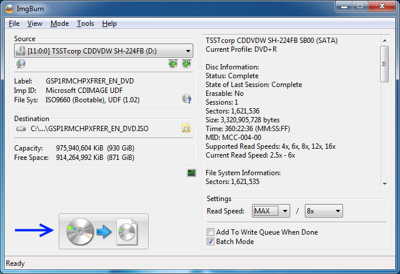The width and height of the screenshot is (400, 274).
Task: Click the label value GSP1RMCHPXFRER_EN_DVD
Action: point(90,81)
